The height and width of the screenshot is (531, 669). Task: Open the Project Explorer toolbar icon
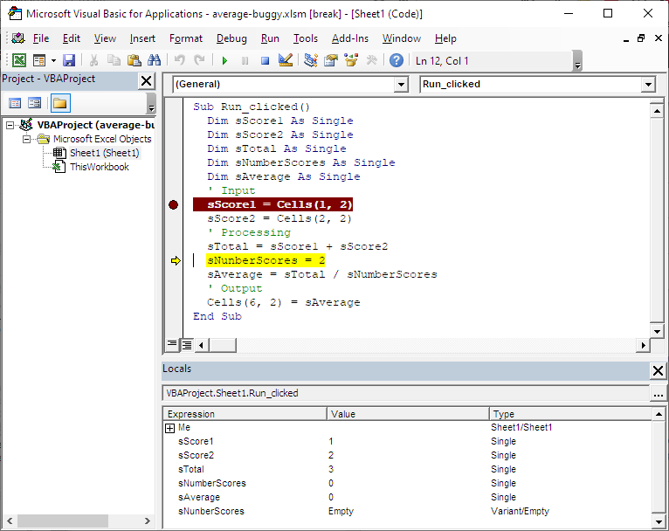point(311,60)
